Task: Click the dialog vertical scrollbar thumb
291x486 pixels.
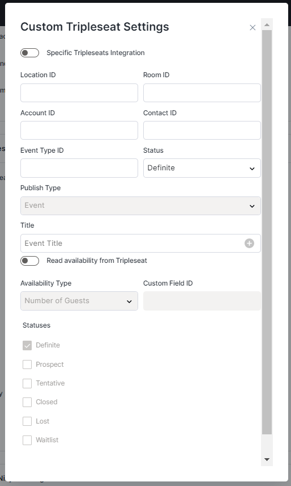Action: tap(267, 232)
